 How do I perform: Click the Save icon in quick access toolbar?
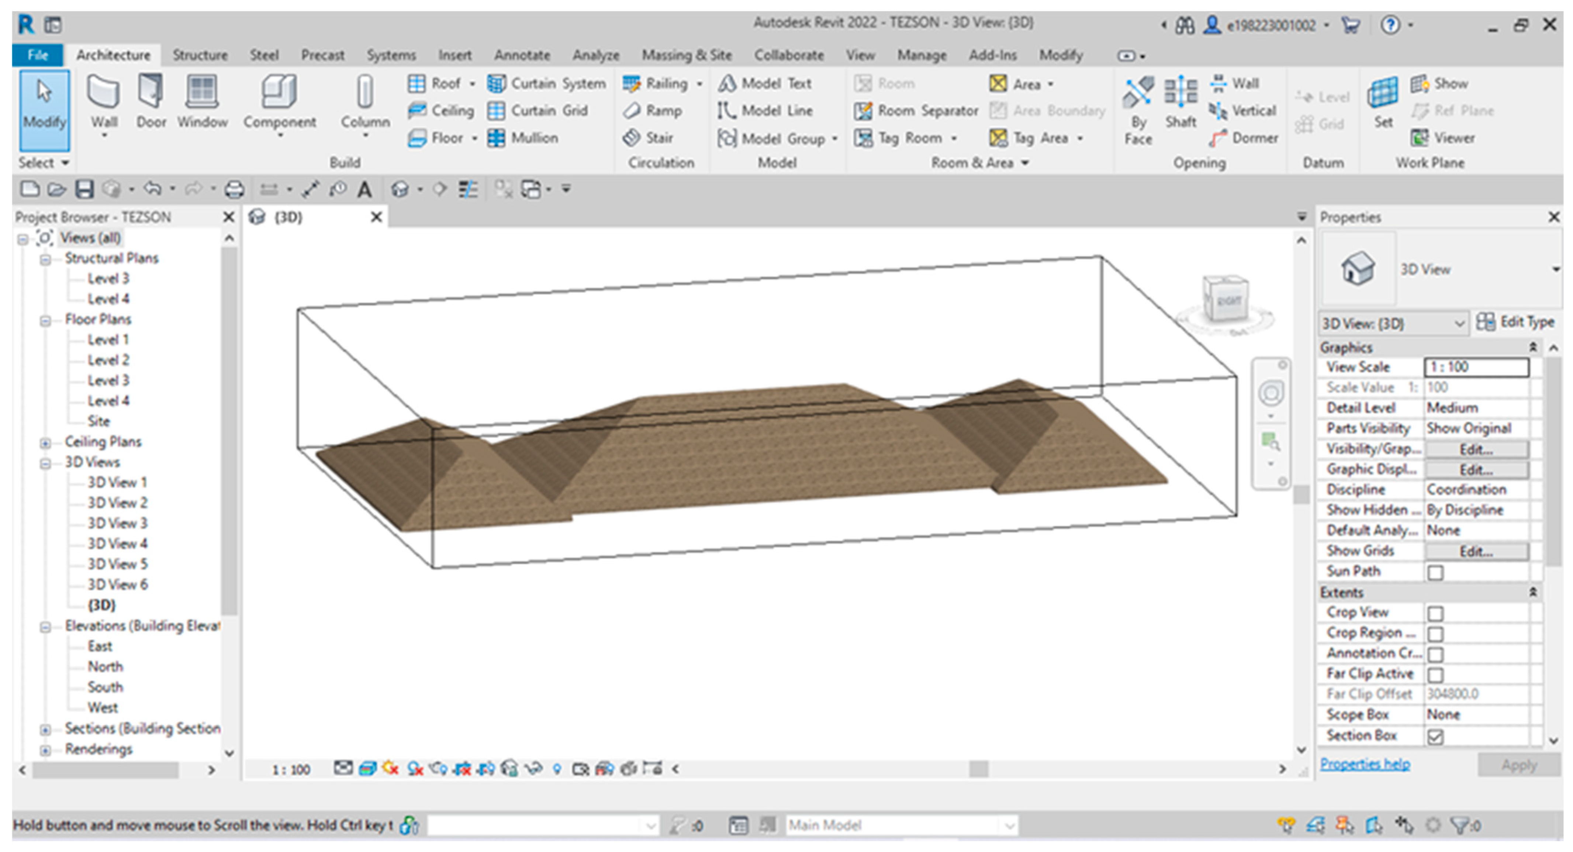pos(84,189)
